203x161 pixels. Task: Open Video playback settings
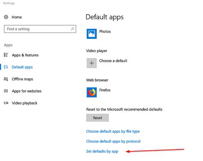tap(24, 103)
